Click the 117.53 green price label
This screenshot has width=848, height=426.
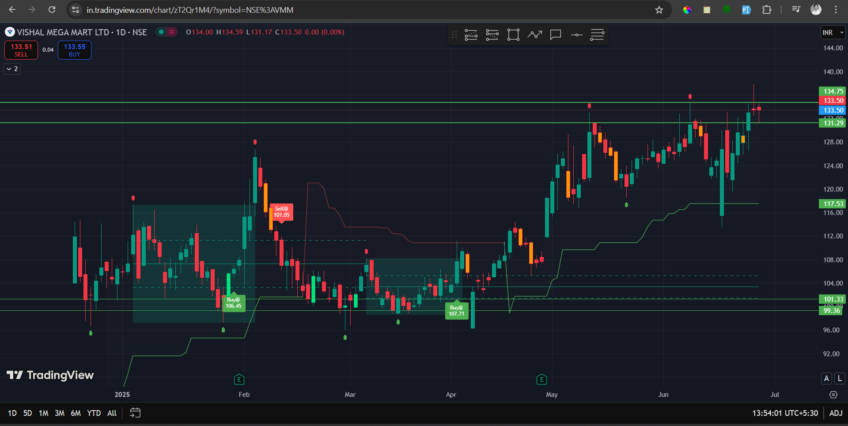(x=832, y=204)
